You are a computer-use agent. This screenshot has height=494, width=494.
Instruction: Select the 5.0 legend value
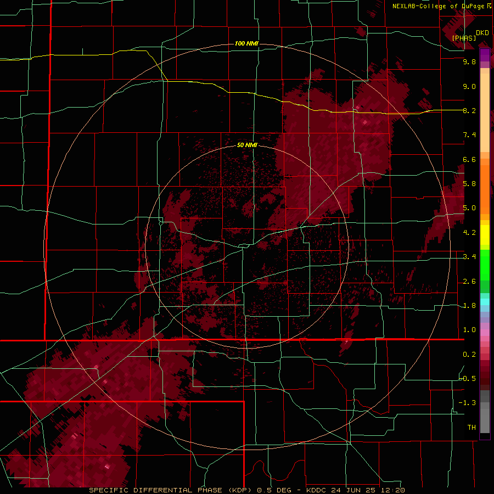[x=469, y=208]
